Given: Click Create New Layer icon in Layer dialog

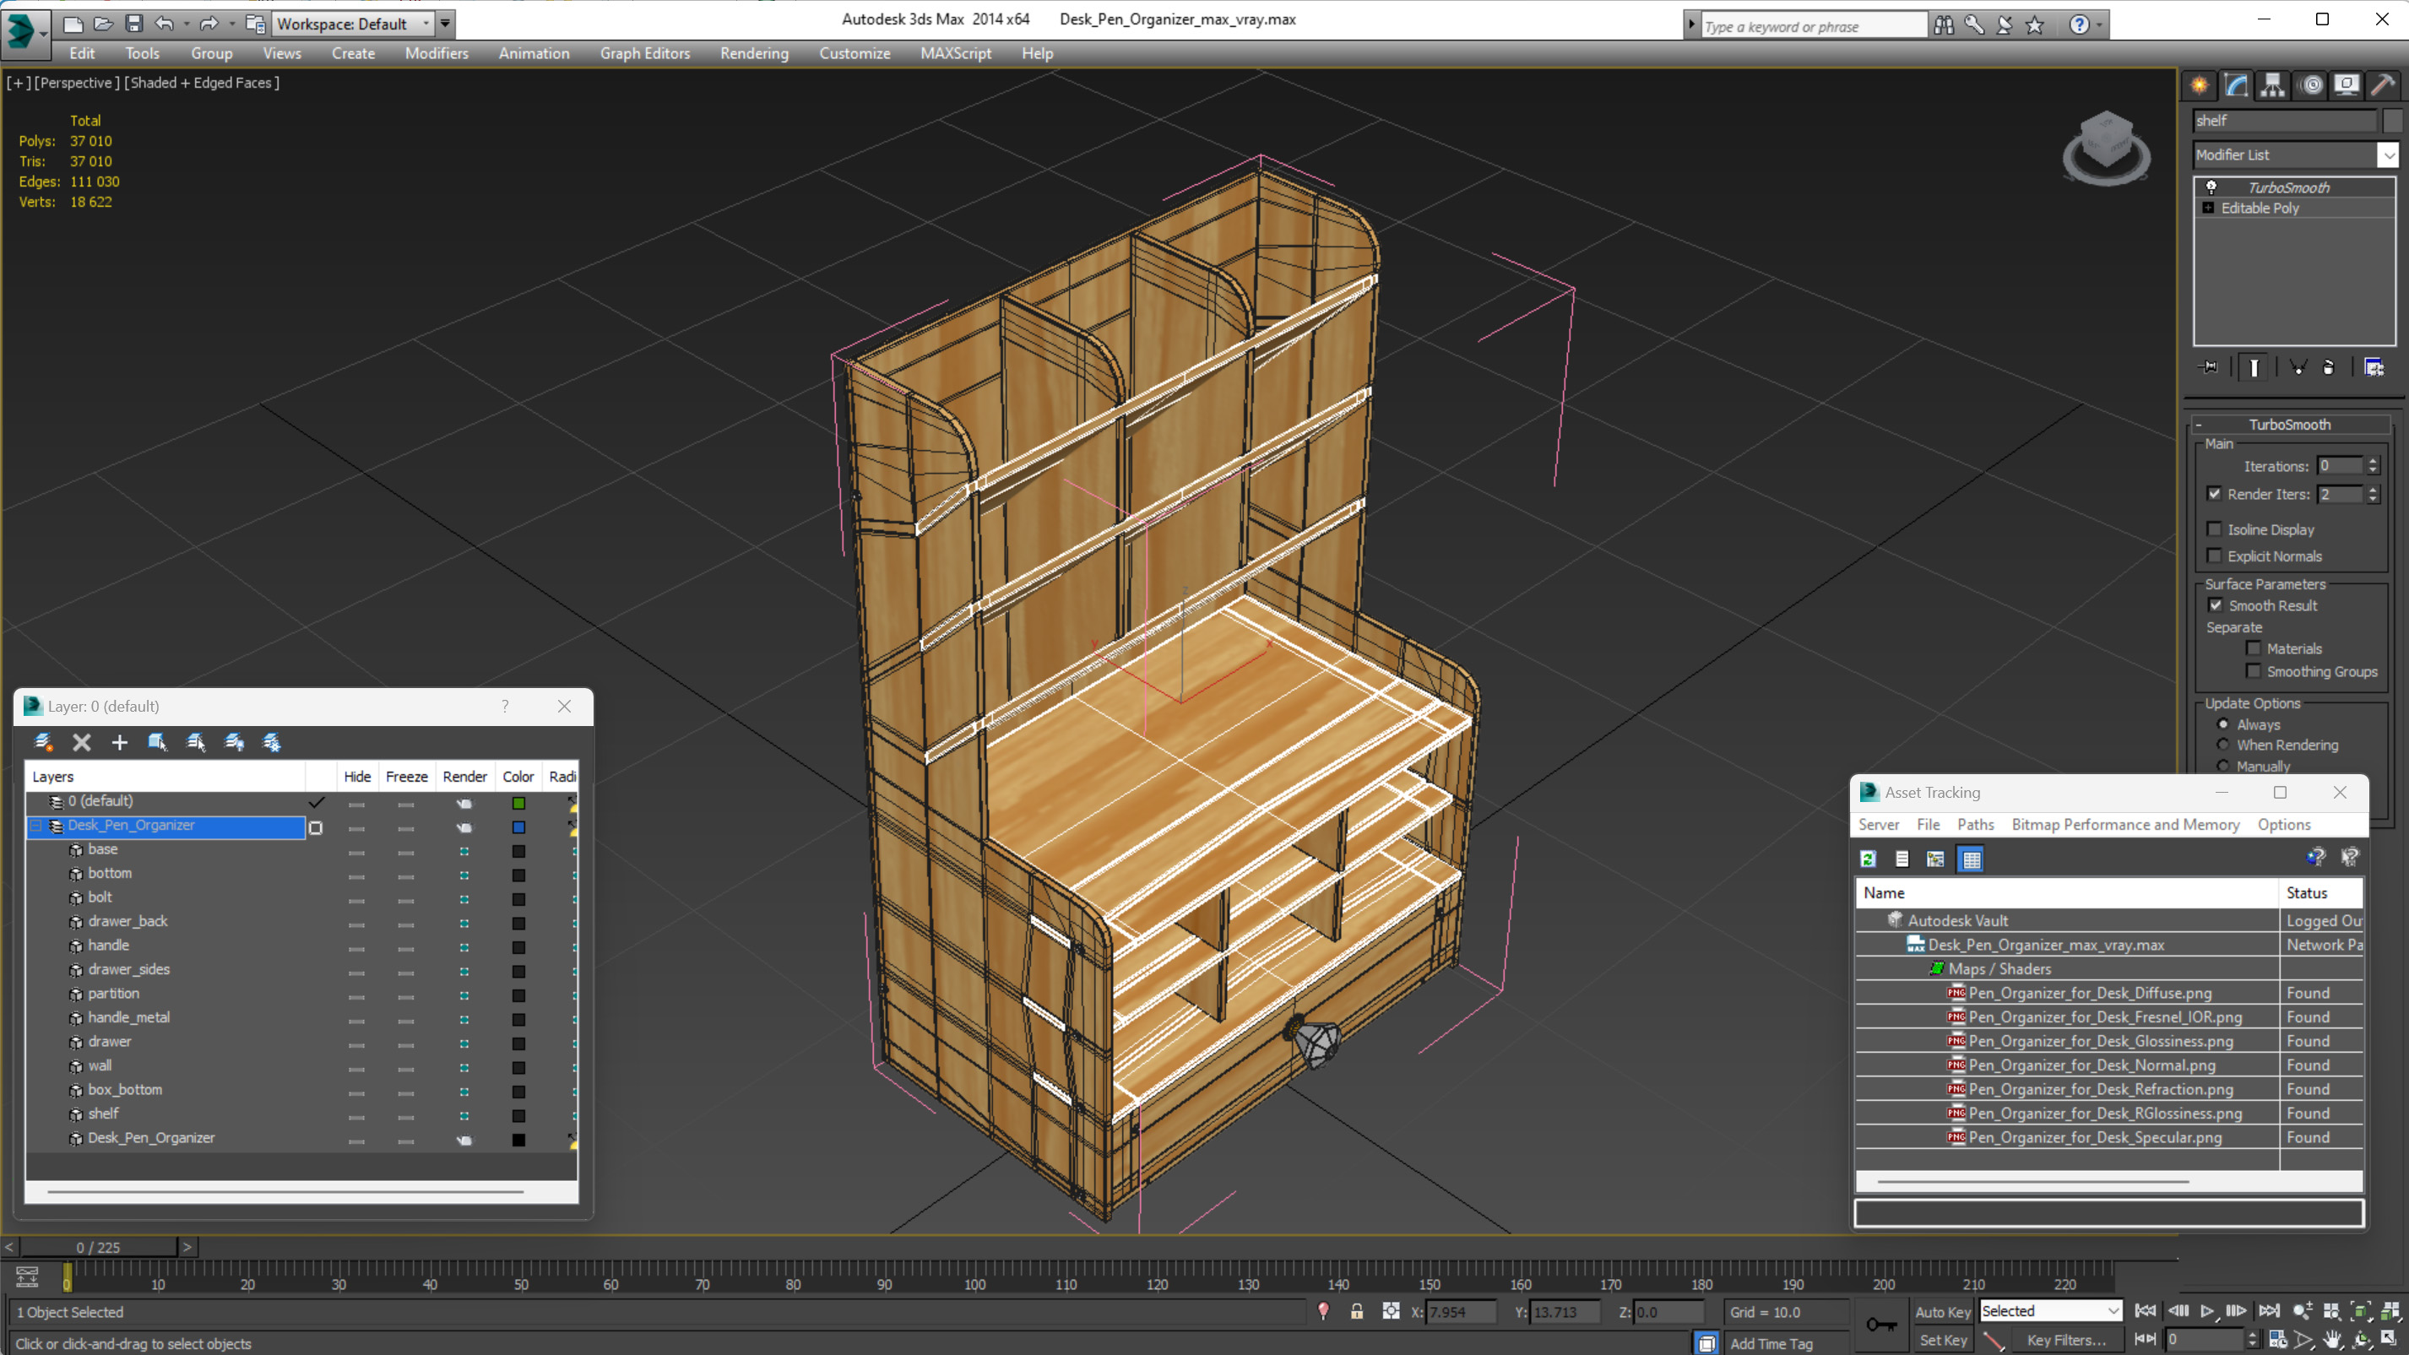Looking at the screenshot, I should 43,742.
